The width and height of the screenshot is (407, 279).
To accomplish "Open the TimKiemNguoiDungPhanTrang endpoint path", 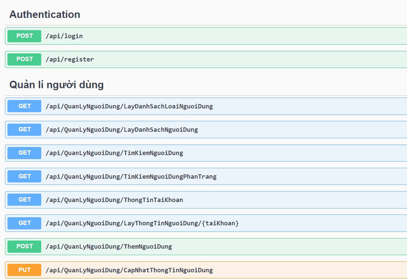I will 131,176.
